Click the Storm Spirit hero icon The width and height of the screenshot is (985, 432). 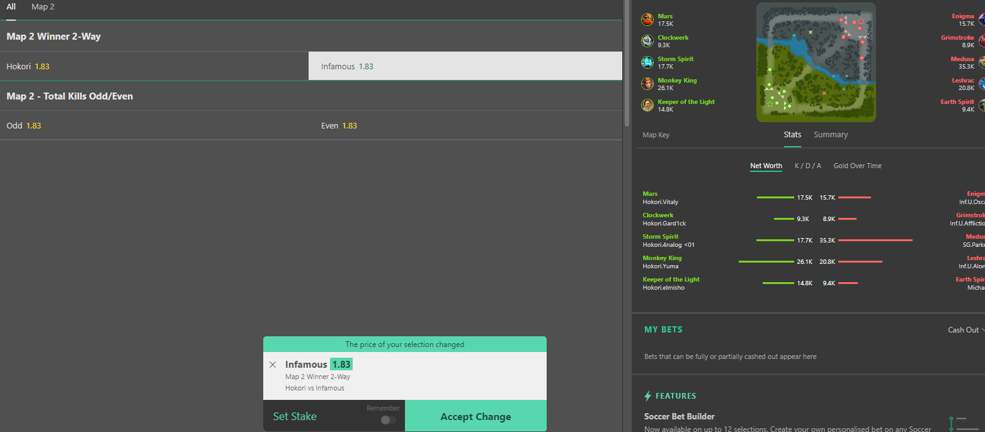point(647,62)
